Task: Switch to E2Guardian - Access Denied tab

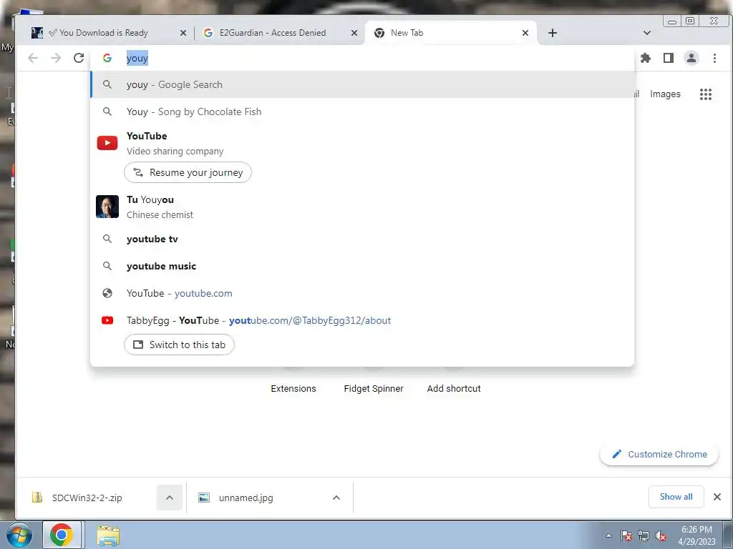Action: click(x=272, y=33)
